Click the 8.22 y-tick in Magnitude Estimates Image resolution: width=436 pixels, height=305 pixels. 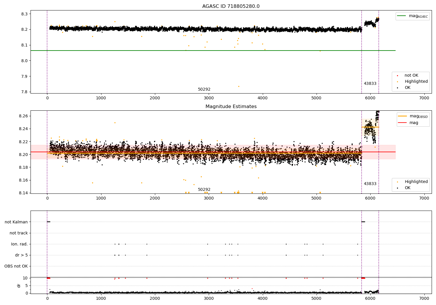23,142
